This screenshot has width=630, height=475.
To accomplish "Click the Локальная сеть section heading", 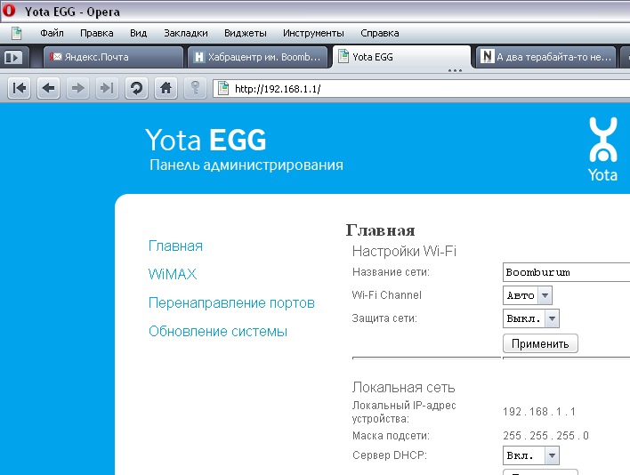I will [x=403, y=388].
